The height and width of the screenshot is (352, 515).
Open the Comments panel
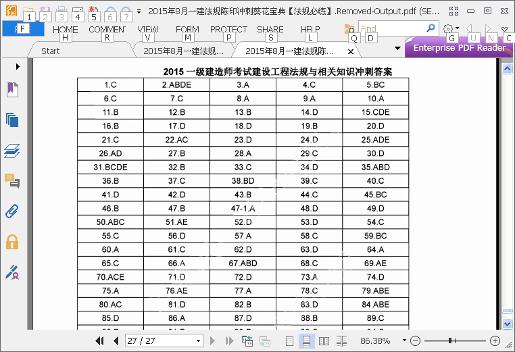click(12, 180)
